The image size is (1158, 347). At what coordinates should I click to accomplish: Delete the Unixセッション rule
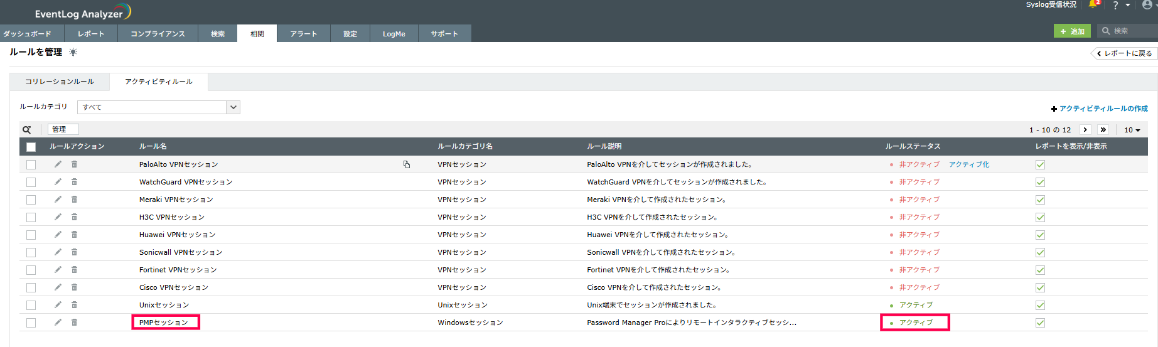[74, 304]
